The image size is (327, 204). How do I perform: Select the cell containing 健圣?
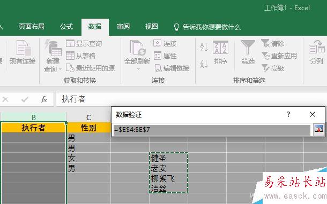pos(168,158)
